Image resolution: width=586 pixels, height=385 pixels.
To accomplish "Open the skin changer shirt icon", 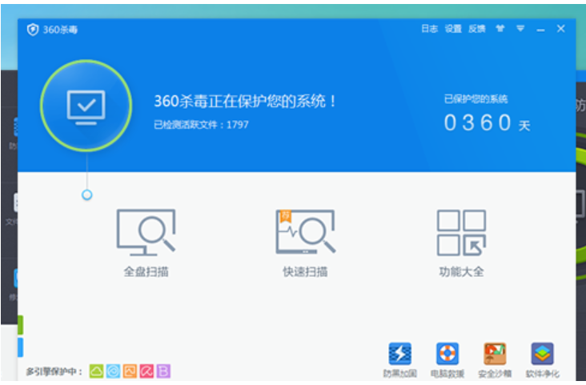I will coord(500,29).
